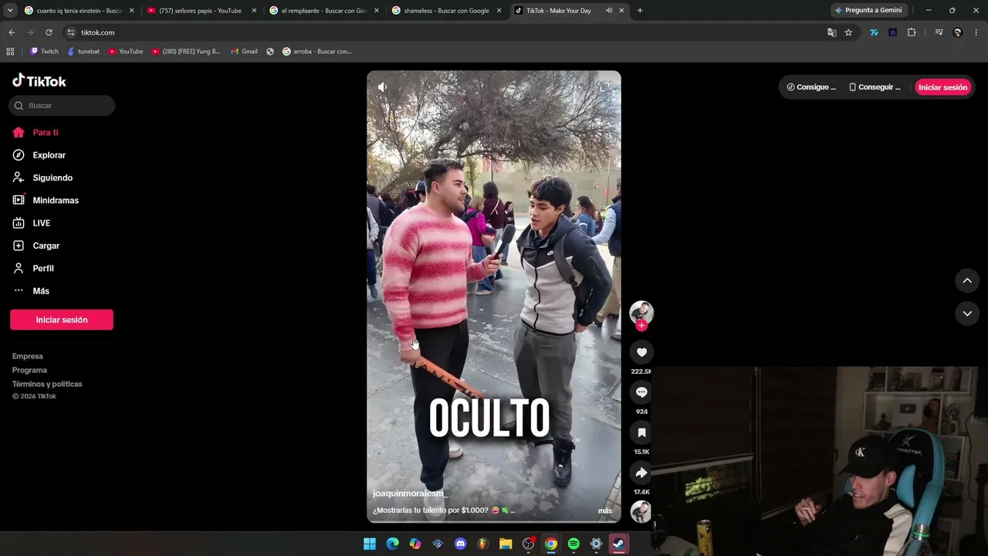Click the Consigue... button in the header
This screenshot has height=556, width=988.
[x=811, y=87]
